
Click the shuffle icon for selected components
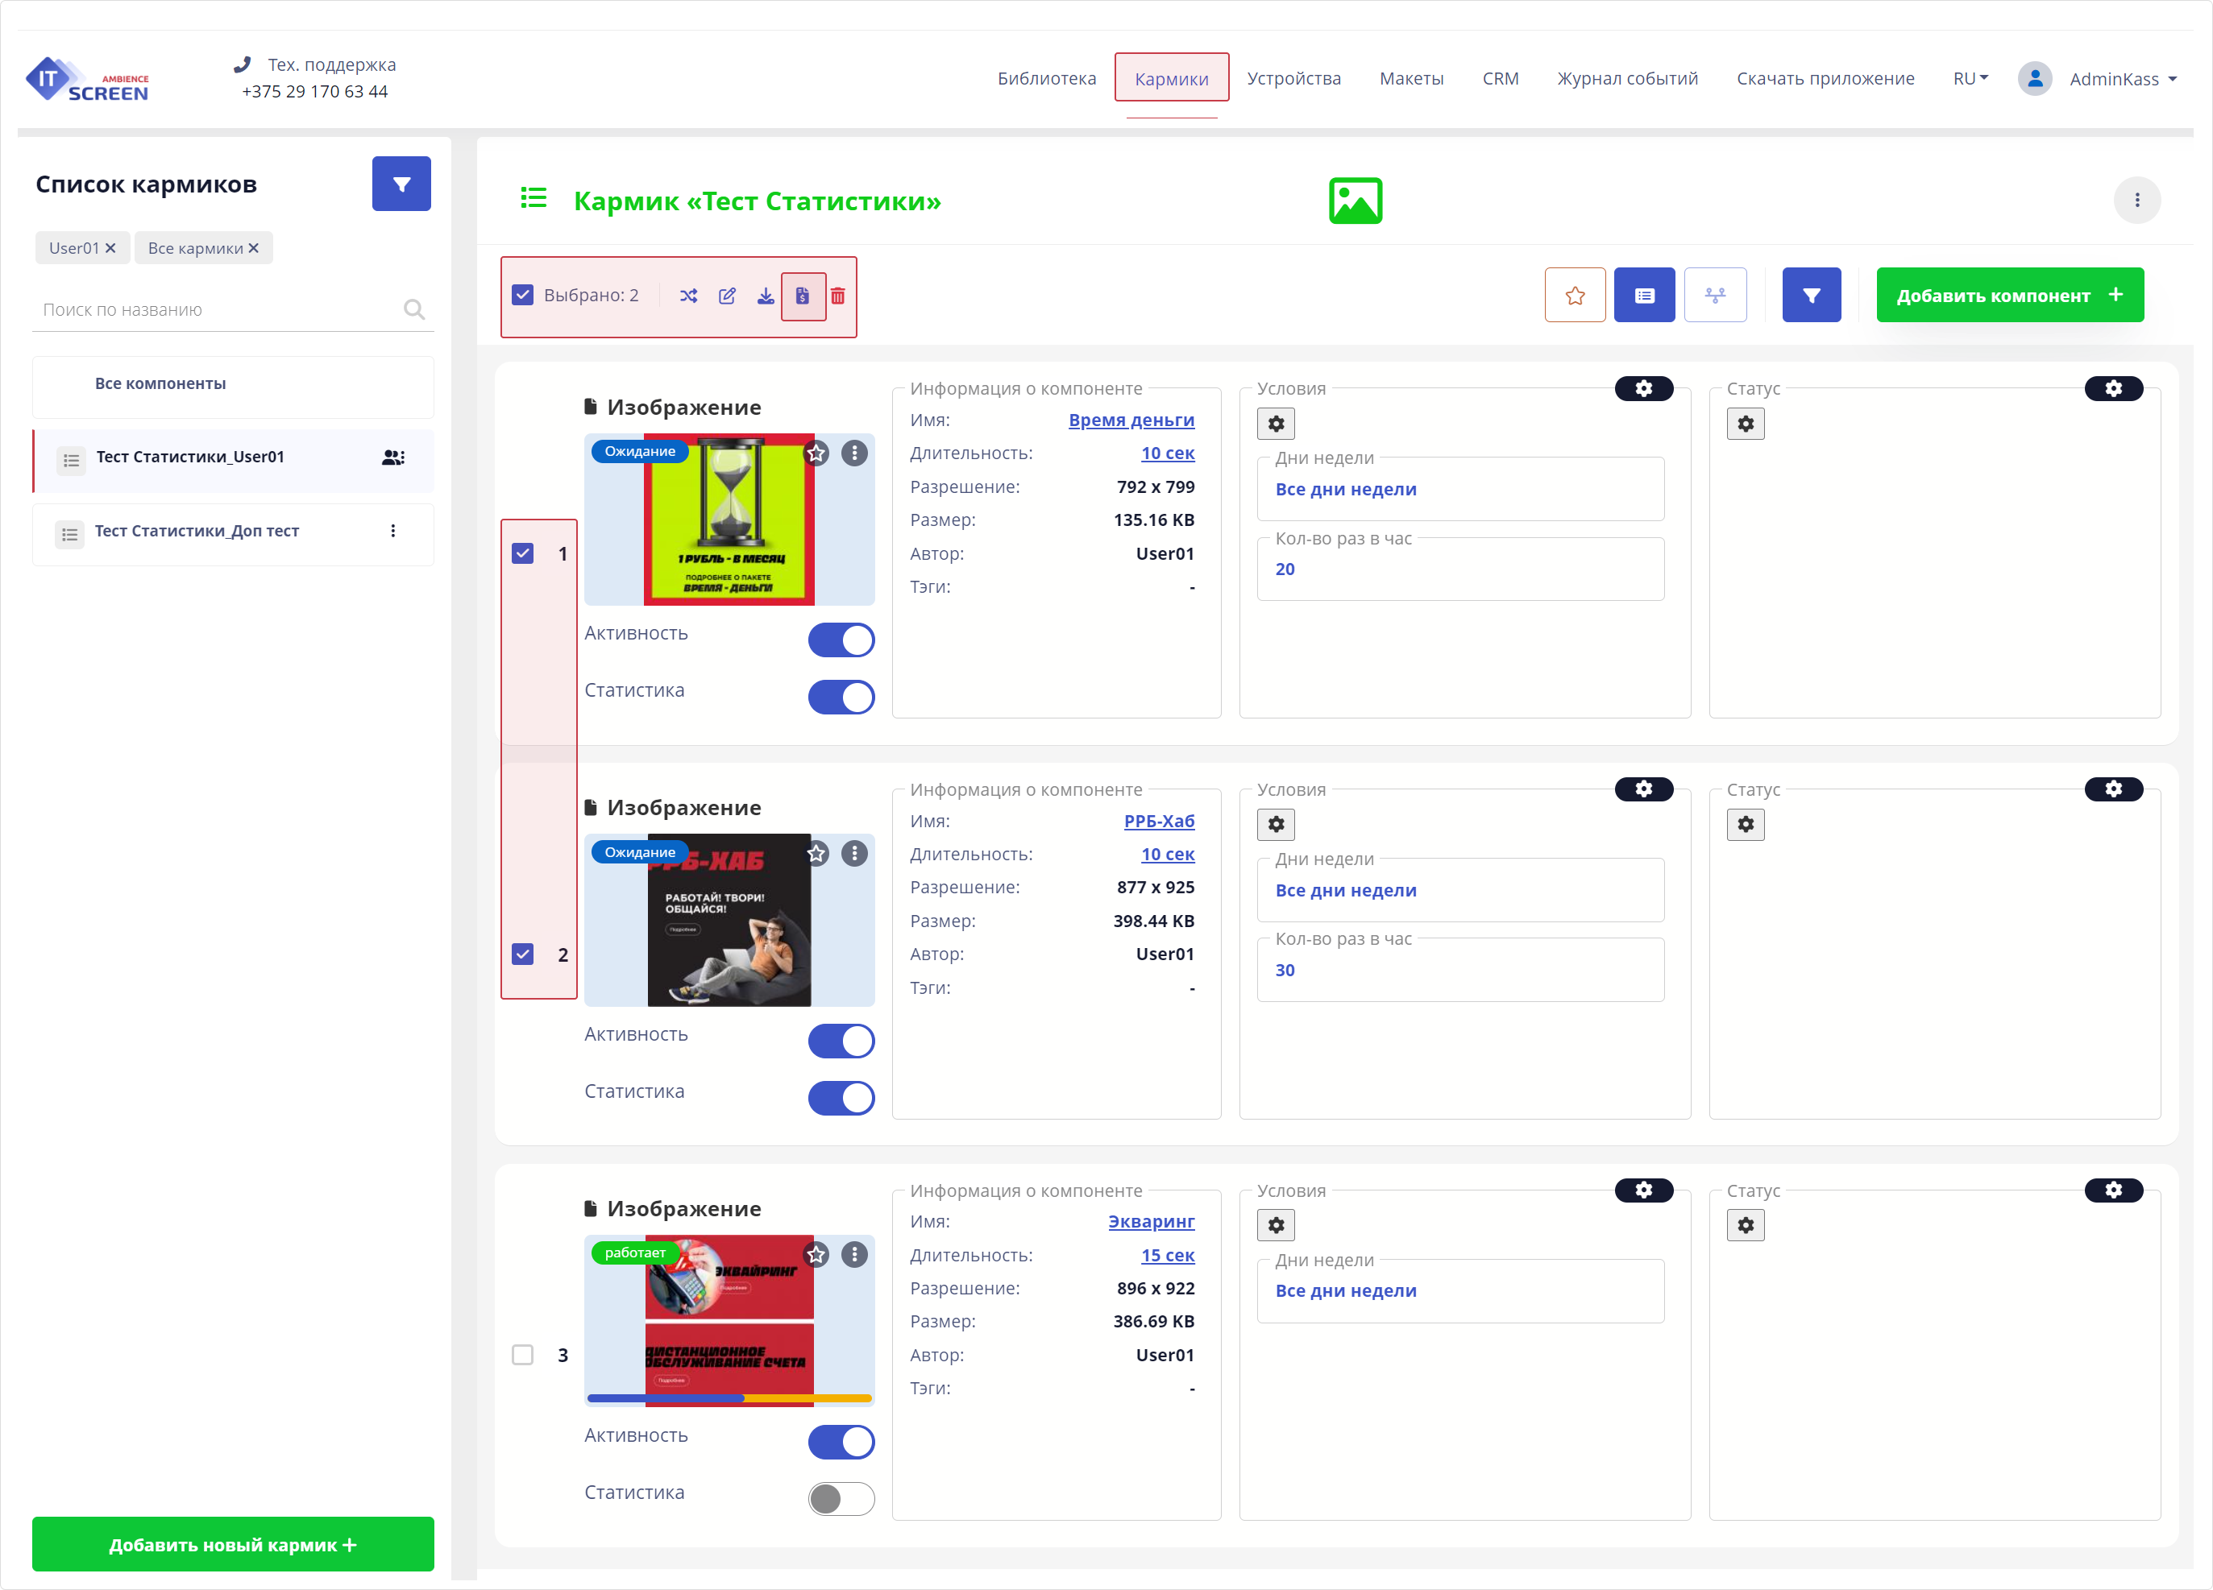click(688, 296)
